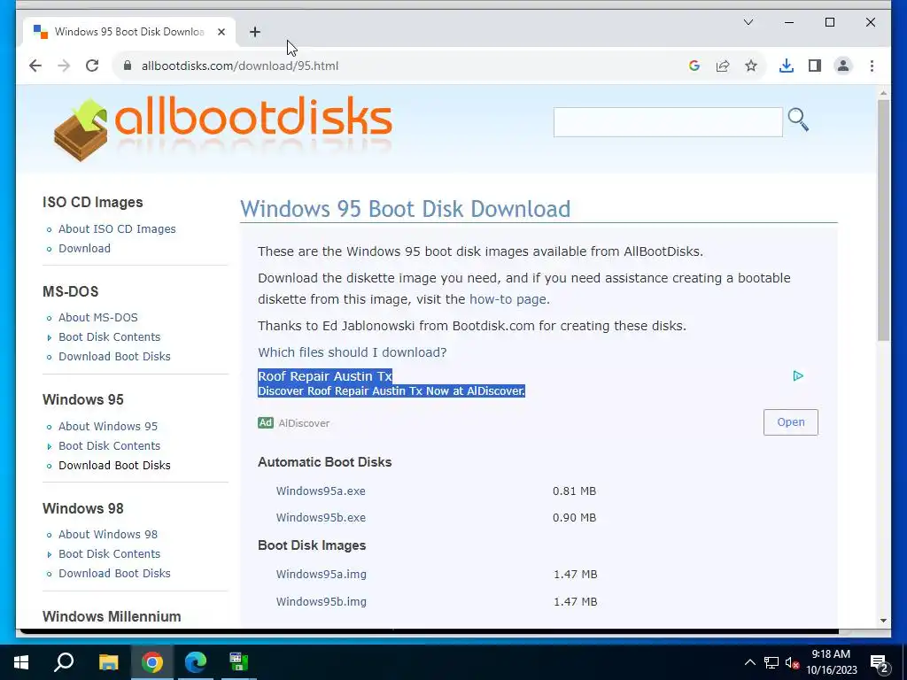Open Boot Disk Contents under MS-DOS

[x=109, y=336]
